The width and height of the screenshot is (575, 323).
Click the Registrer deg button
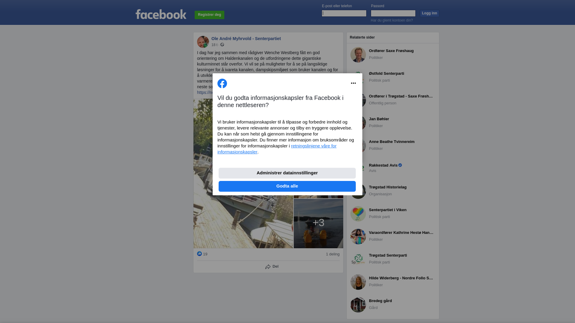point(209,15)
